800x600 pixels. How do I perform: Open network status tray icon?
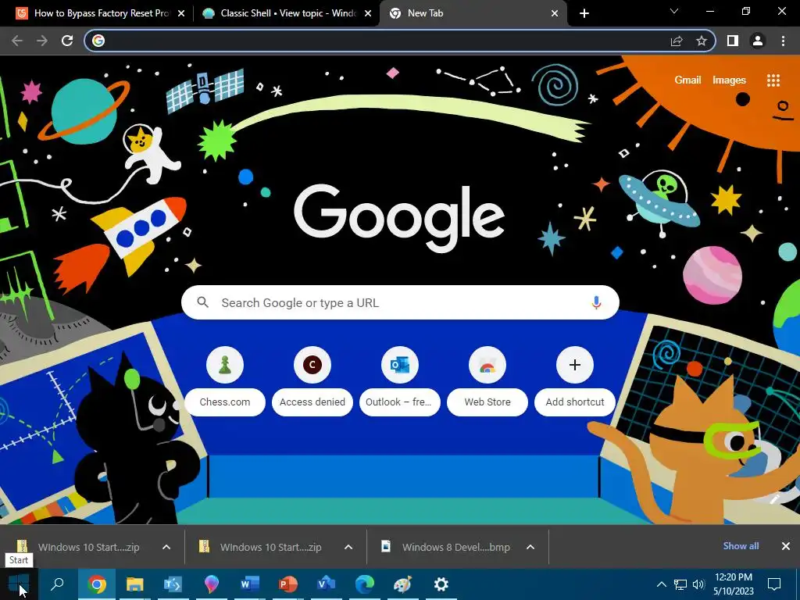(680, 584)
